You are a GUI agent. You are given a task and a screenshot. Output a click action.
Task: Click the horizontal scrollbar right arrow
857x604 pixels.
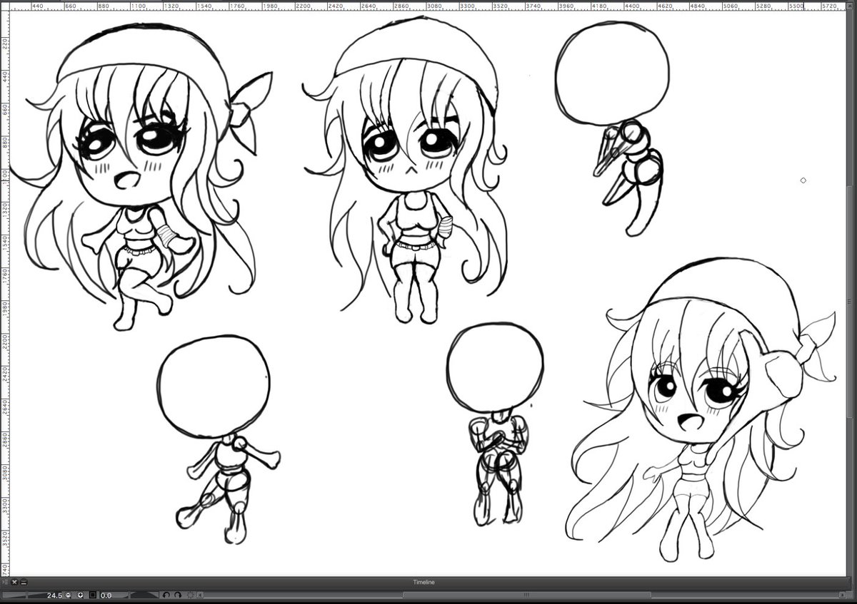point(842,595)
